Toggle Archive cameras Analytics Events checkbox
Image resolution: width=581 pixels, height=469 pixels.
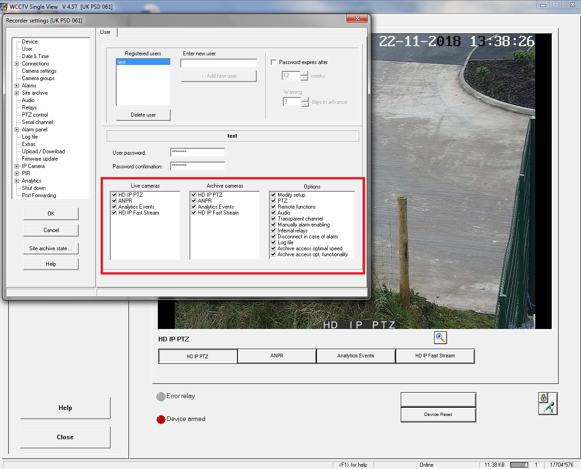click(194, 207)
